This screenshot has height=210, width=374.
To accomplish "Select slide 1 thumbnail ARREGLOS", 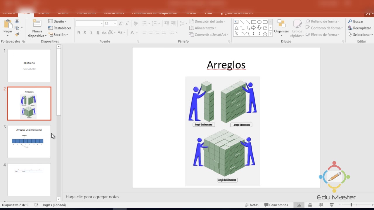I will 29,65.
